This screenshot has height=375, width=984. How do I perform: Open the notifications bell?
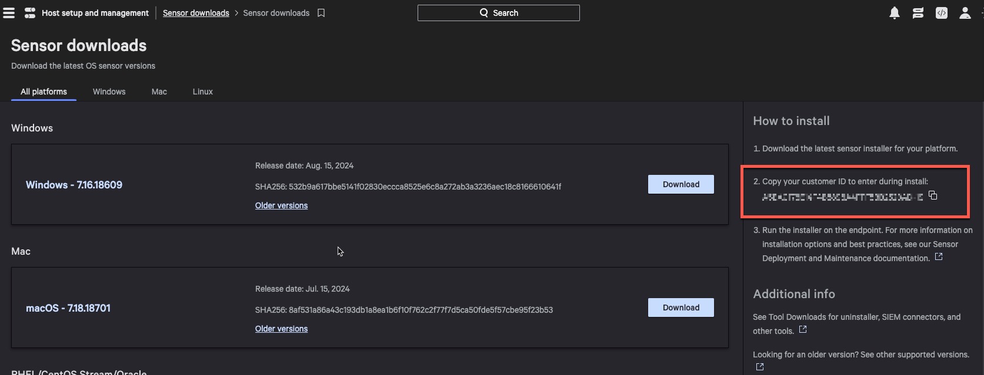(x=894, y=13)
